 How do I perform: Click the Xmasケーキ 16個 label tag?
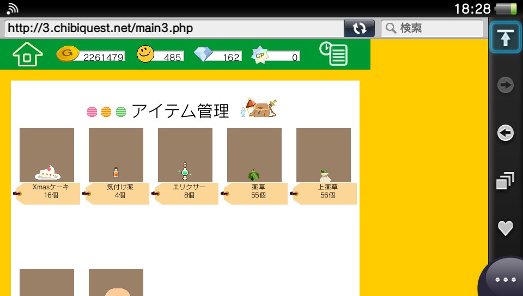pyautogui.click(x=48, y=194)
